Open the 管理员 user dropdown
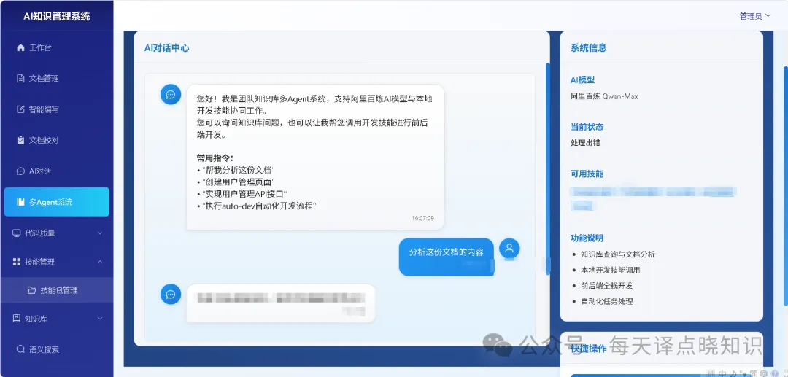 (x=755, y=16)
